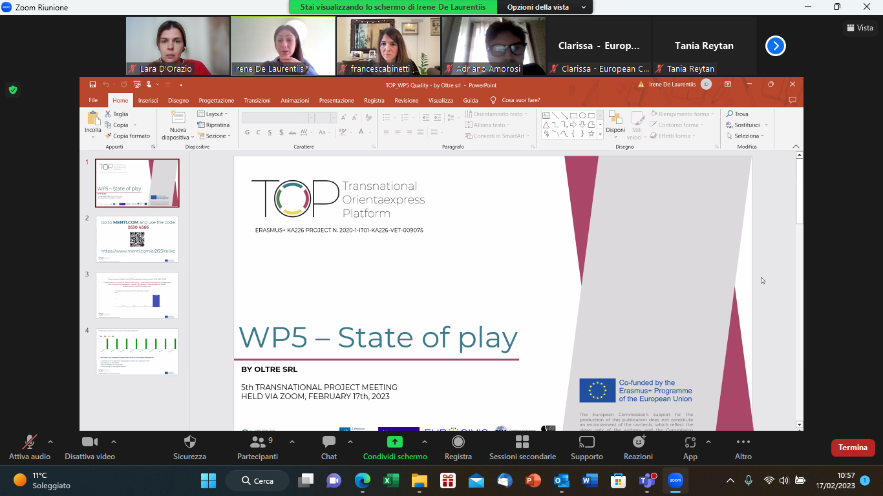Open the Partecipanti list
The image size is (883, 496).
[257, 448]
